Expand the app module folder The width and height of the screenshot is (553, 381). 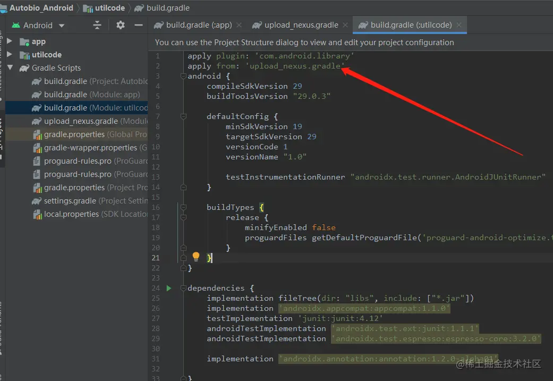pyautogui.click(x=10, y=41)
